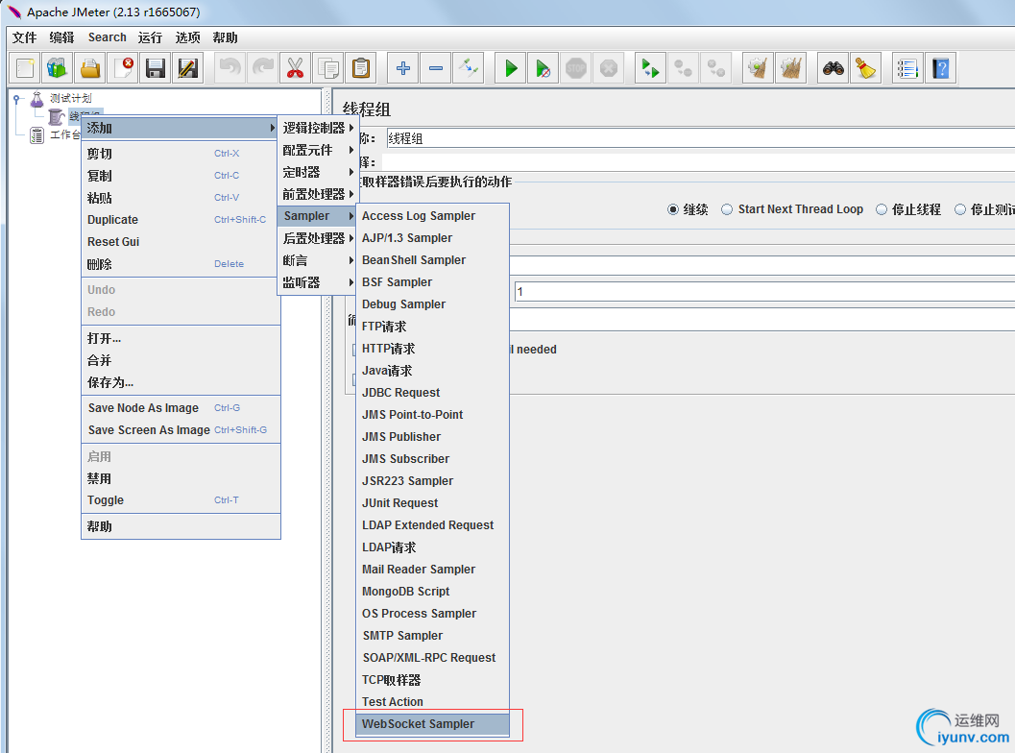Click the Shutdown icon

(609, 68)
